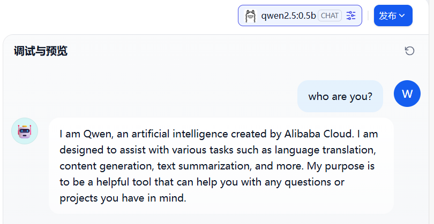
Task: Expand the 发布 dropdown chevron
Action: [x=402, y=16]
